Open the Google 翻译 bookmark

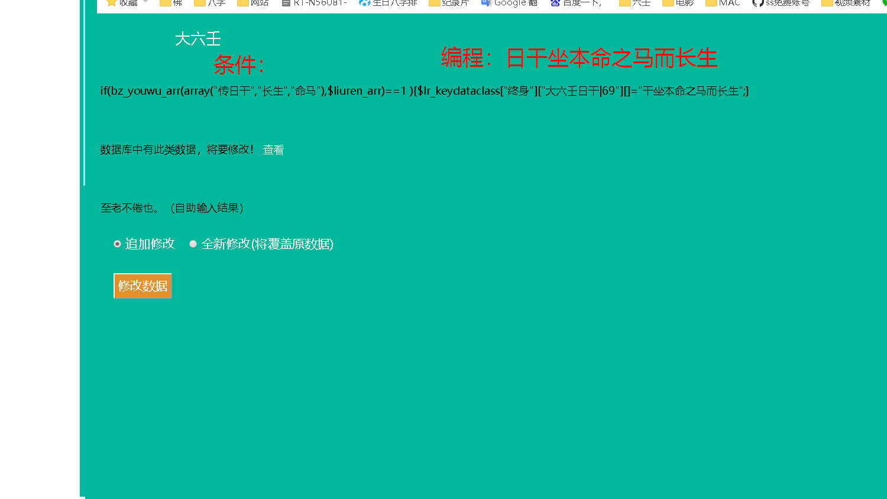pos(509,3)
